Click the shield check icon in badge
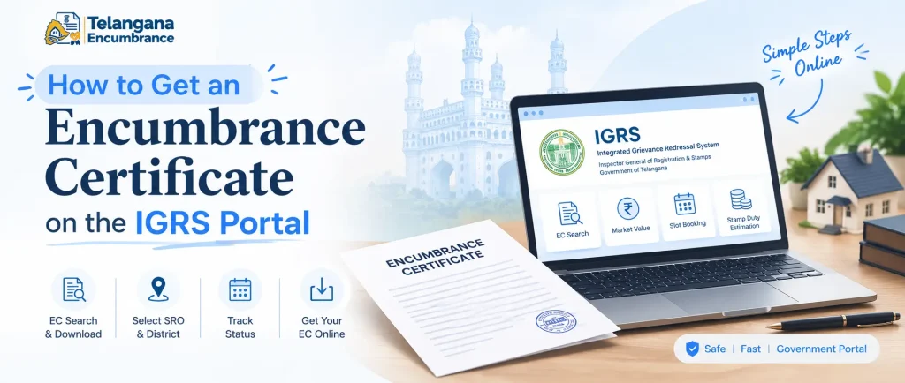Image resolution: width=905 pixels, height=383 pixels. 692,349
